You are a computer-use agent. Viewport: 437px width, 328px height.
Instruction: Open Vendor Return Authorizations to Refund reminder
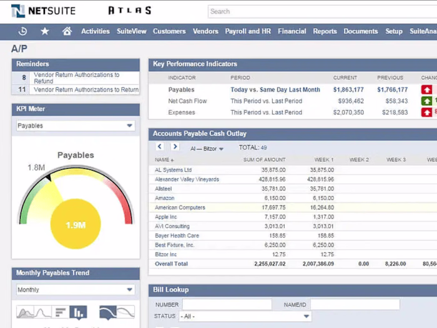tap(76, 78)
